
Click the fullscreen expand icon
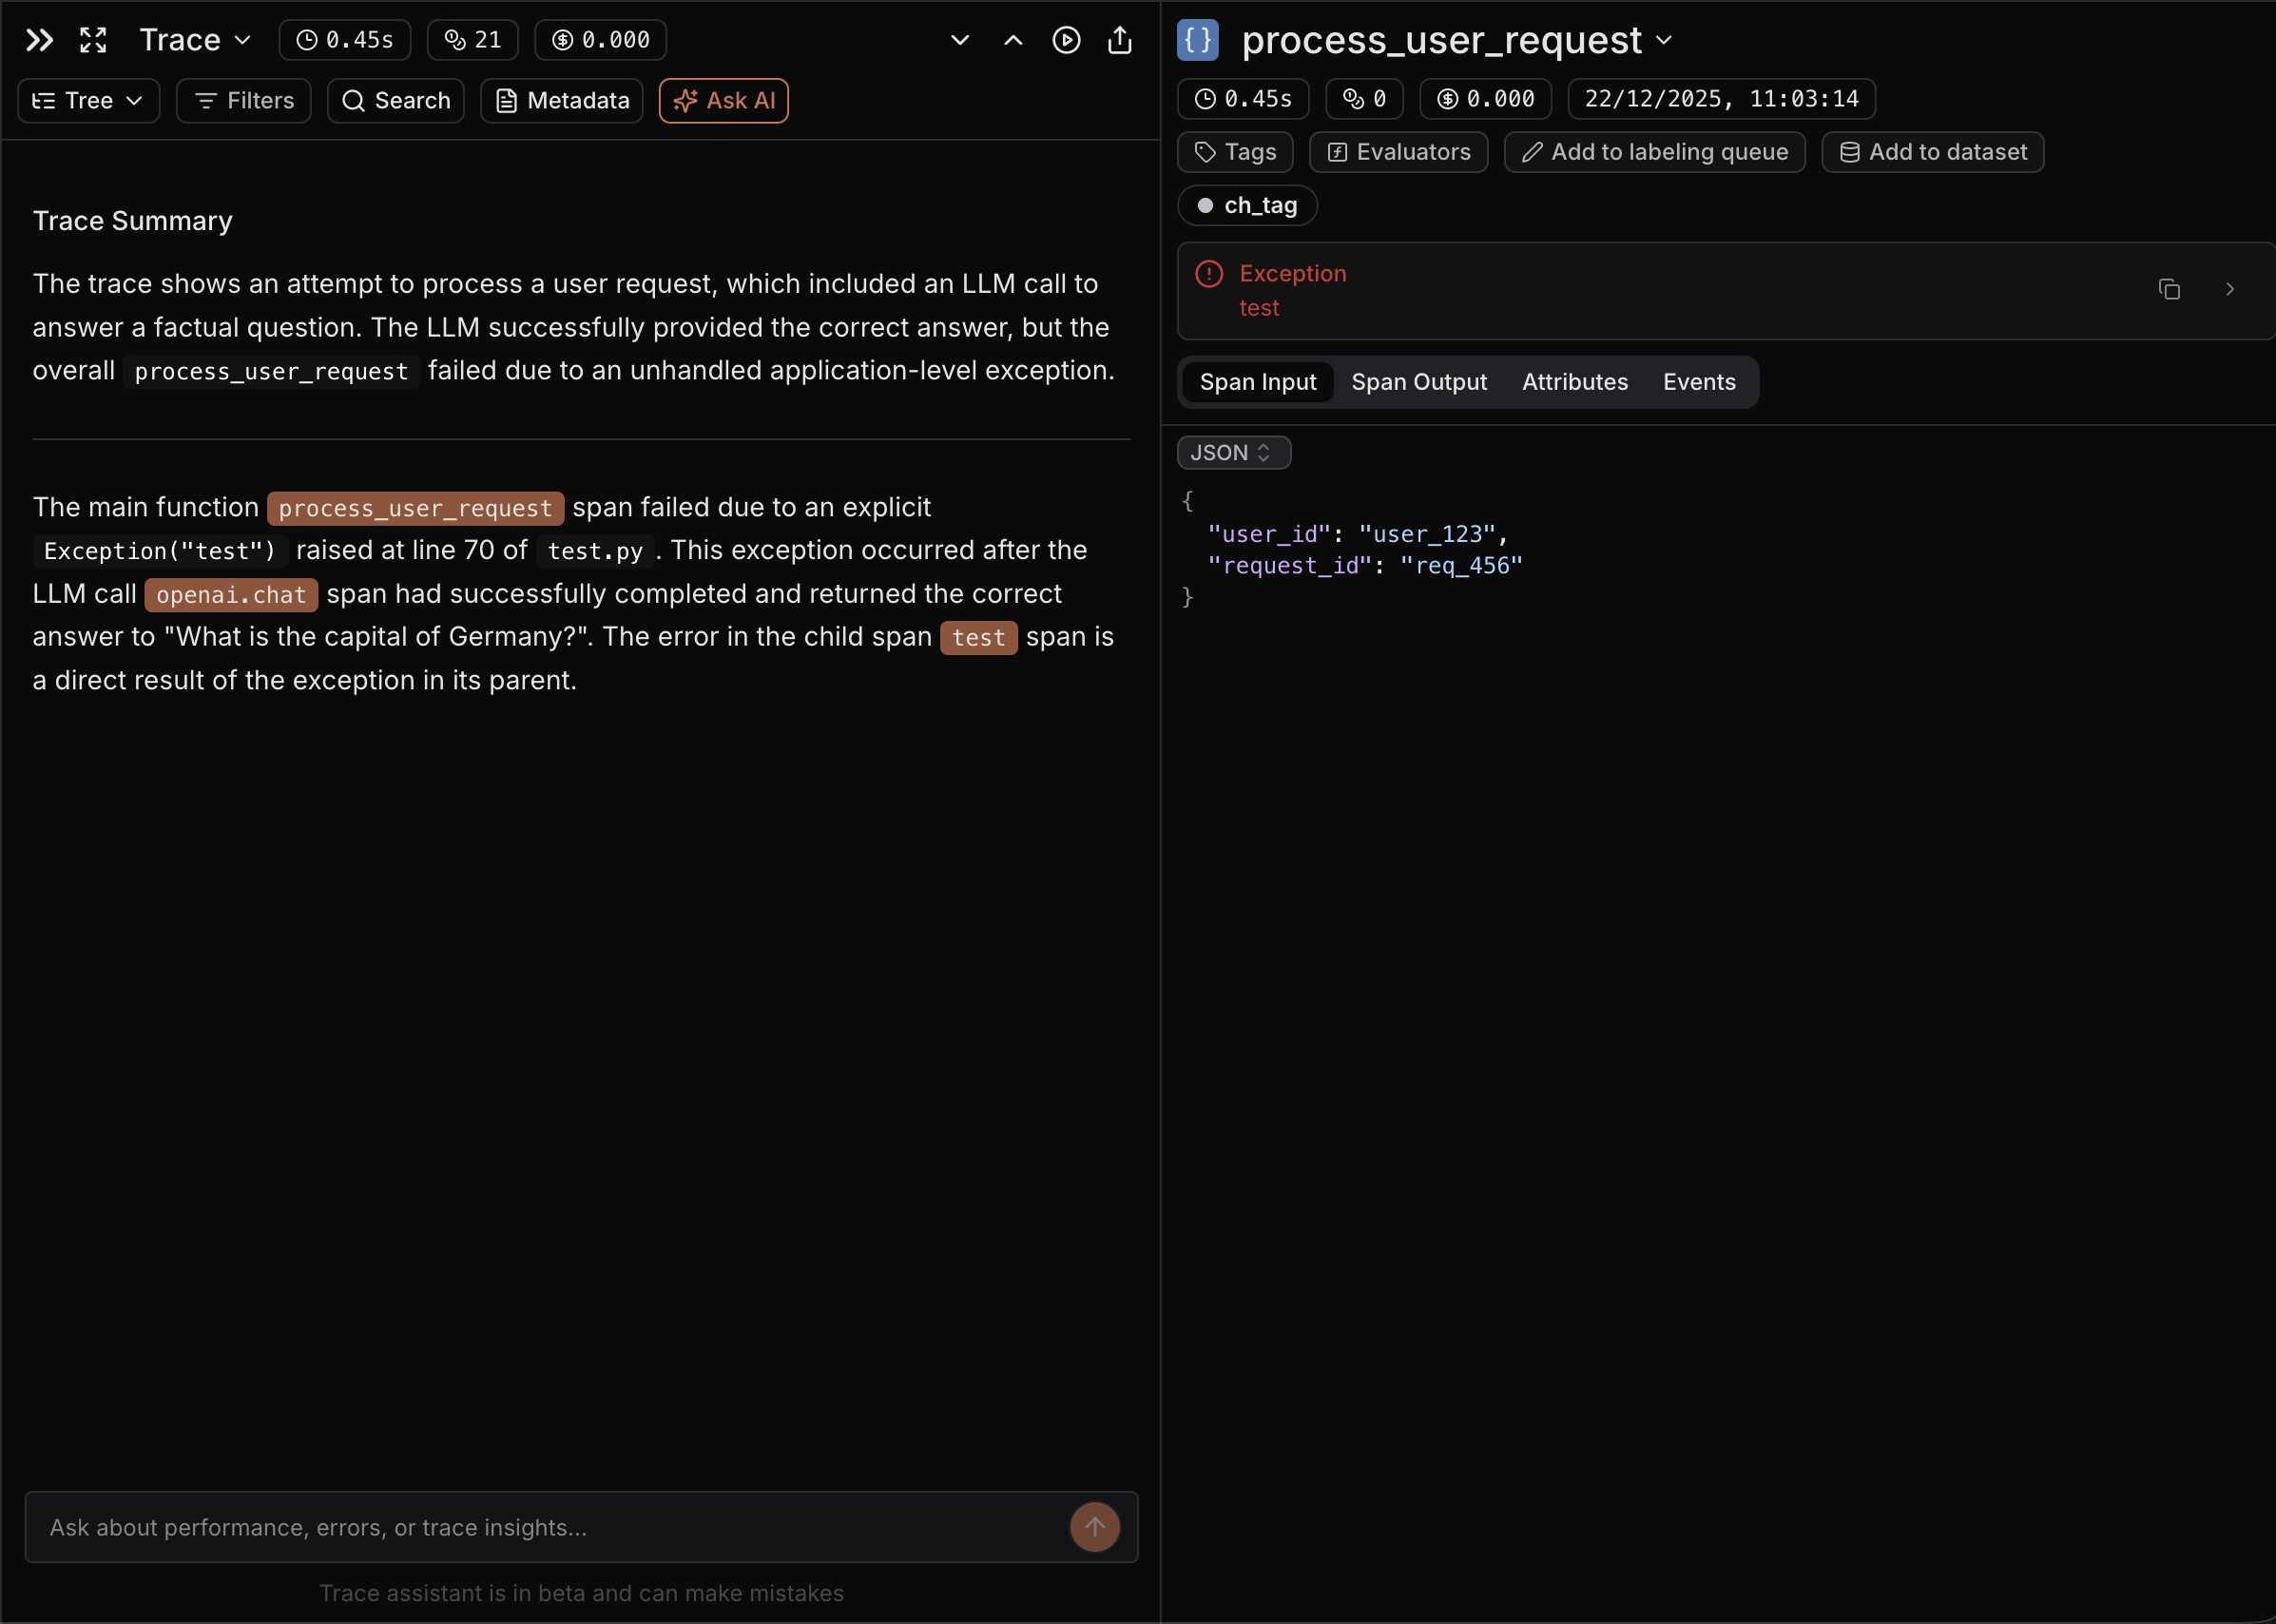pyautogui.click(x=93, y=40)
